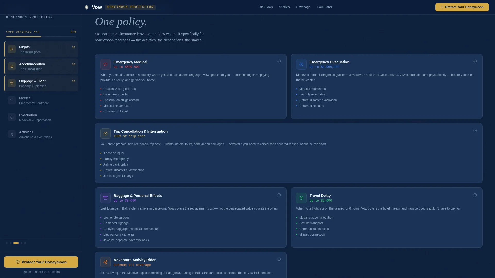
Task: Click the 'Up to $500,000' amount
Action: pos(127,67)
